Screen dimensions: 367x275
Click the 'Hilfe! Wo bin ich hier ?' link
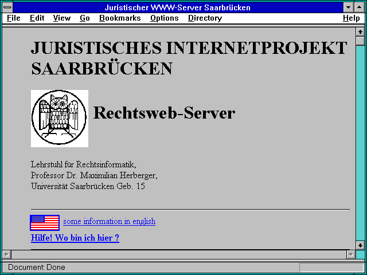(x=75, y=238)
